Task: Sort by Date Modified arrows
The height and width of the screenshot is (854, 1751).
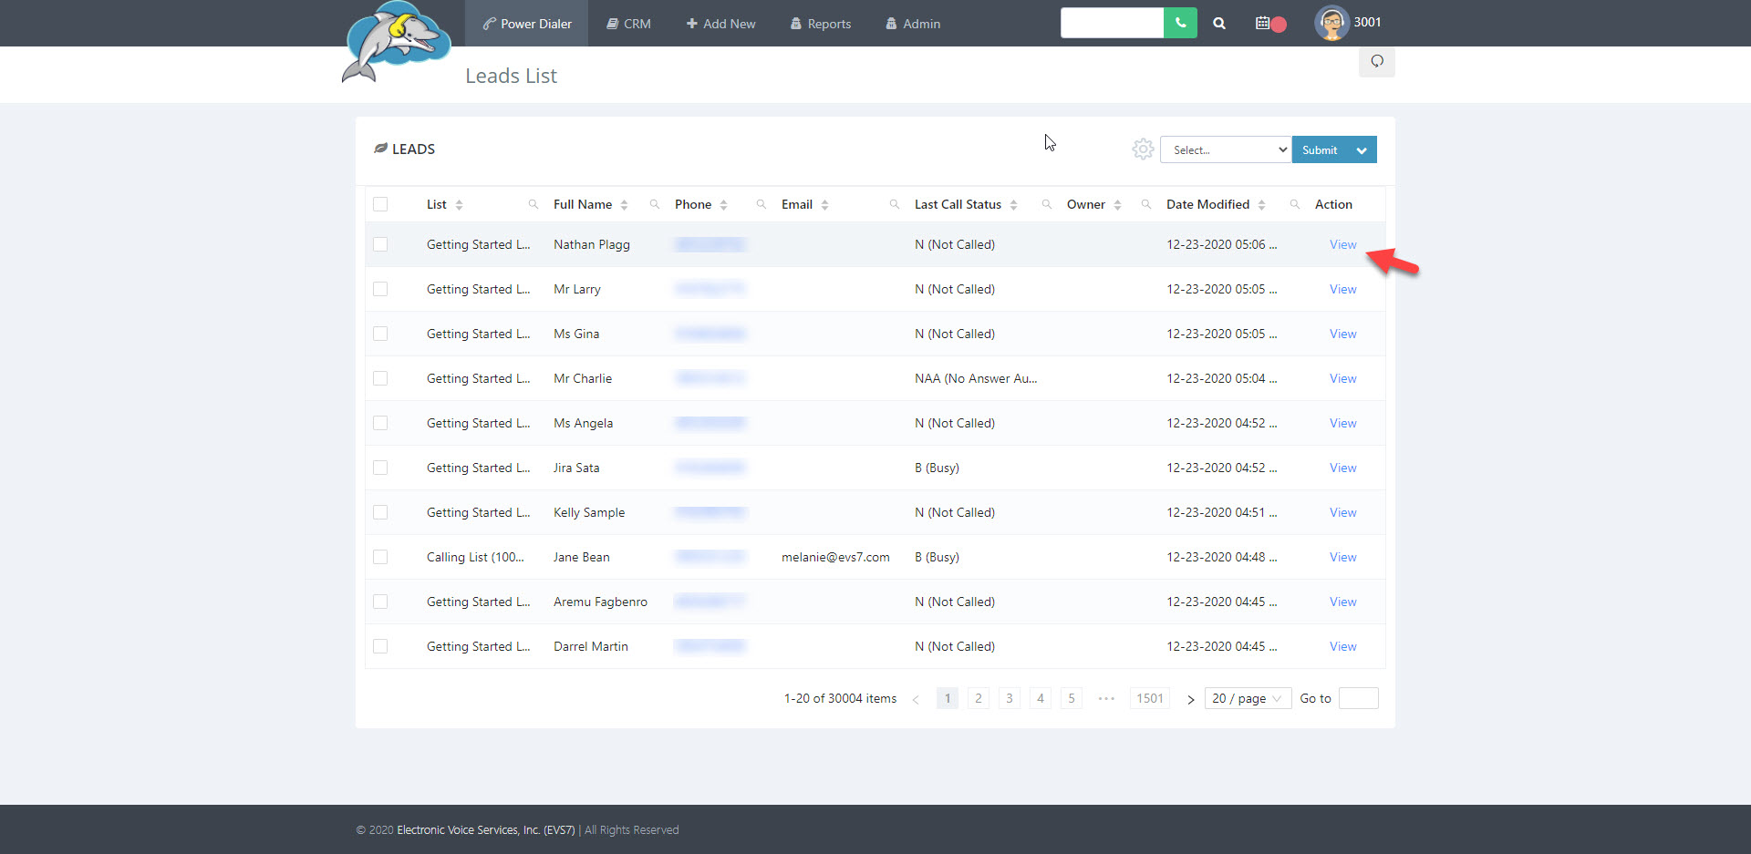Action: tap(1261, 205)
